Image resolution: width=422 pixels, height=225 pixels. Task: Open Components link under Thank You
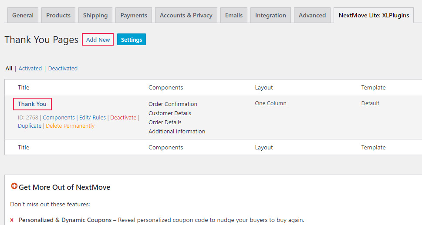click(59, 118)
